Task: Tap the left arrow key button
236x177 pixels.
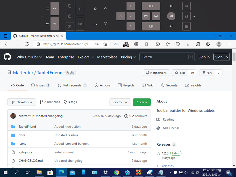Action: [131, 6]
